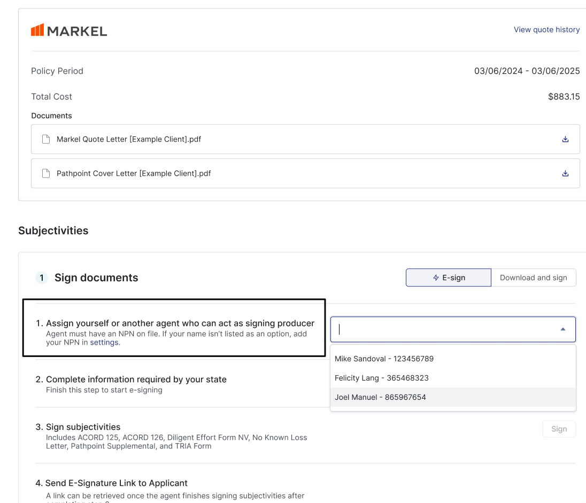Screen dimensions: 586x503
Task: Click the Sign documents heading
Action: (96, 278)
